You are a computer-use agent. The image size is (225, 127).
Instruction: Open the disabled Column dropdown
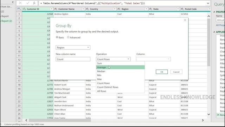tap(153, 59)
